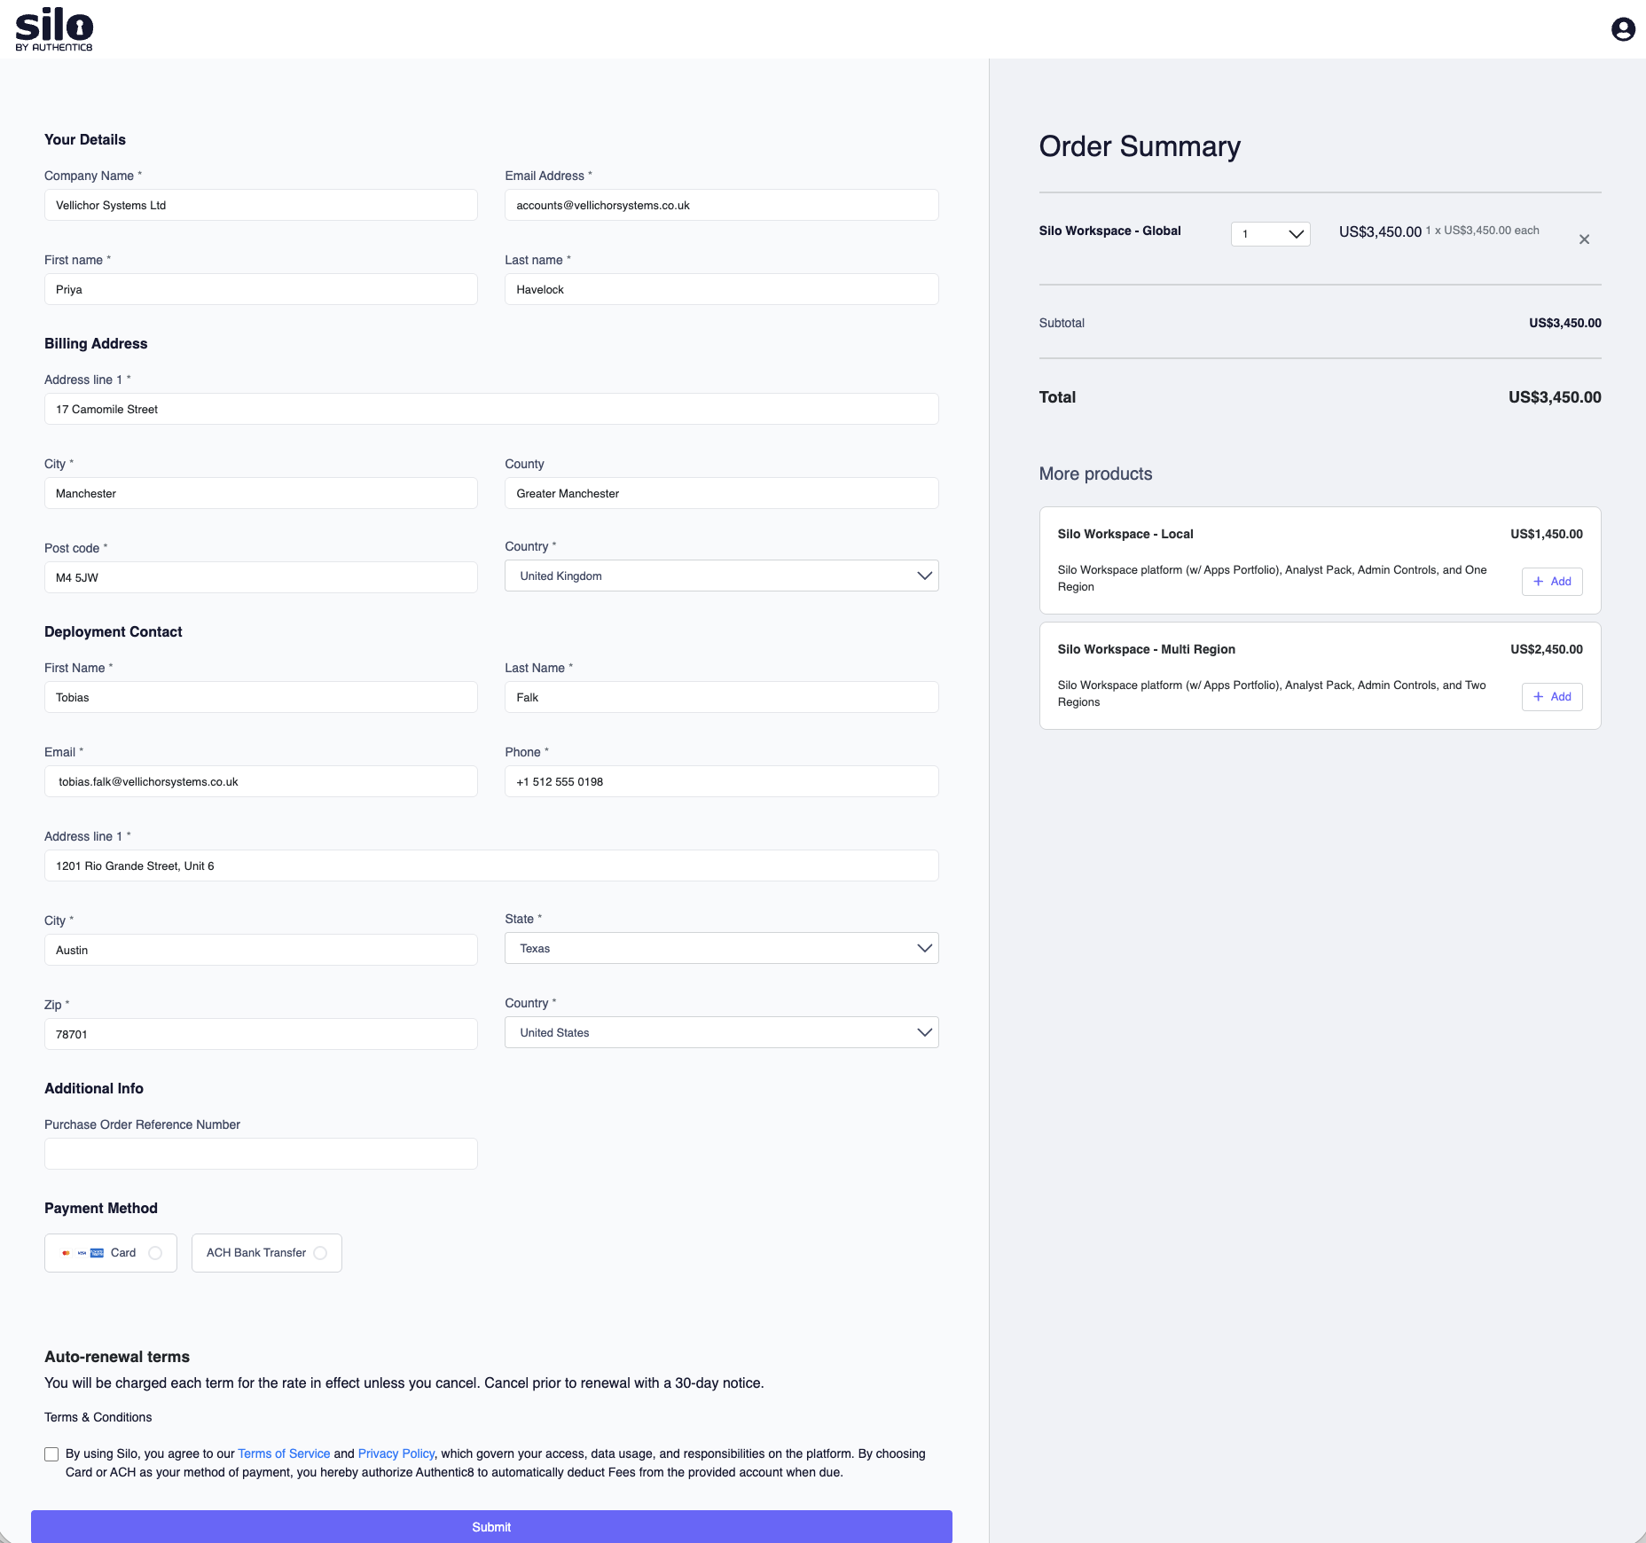Viewport: 1646px width, 1543px height.
Task: Select the Card payment radio button
Action: tap(155, 1253)
